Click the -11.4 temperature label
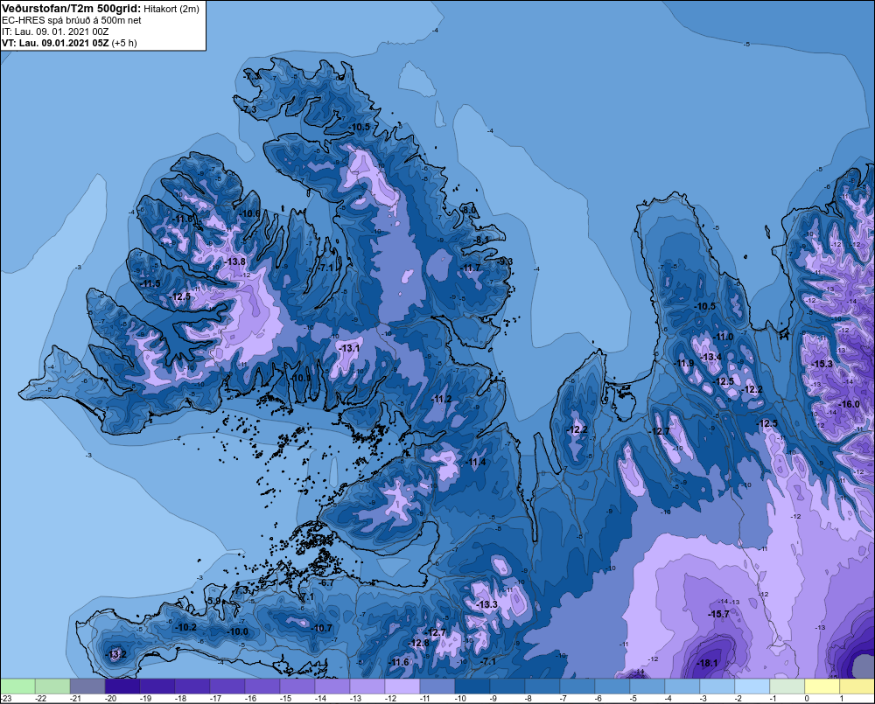 click(x=475, y=462)
